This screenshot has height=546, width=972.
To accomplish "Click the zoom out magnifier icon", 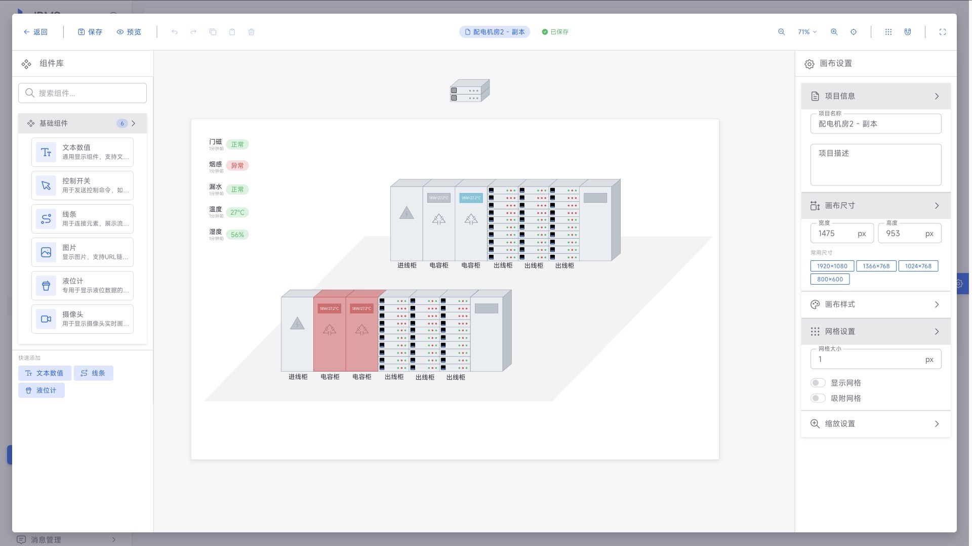I will tap(781, 32).
